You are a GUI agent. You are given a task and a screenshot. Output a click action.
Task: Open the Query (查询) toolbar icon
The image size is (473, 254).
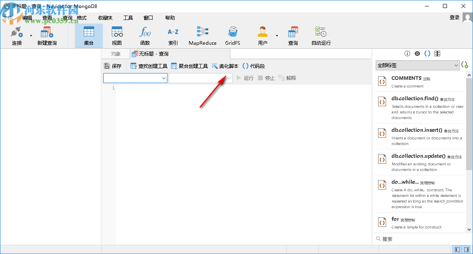point(293,36)
